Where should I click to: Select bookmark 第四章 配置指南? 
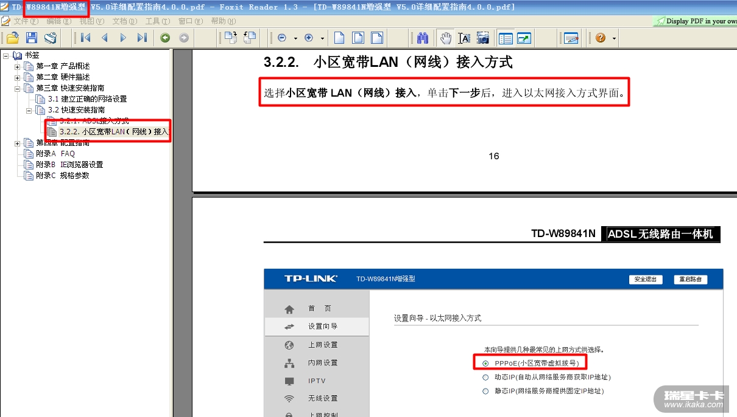pos(63,143)
